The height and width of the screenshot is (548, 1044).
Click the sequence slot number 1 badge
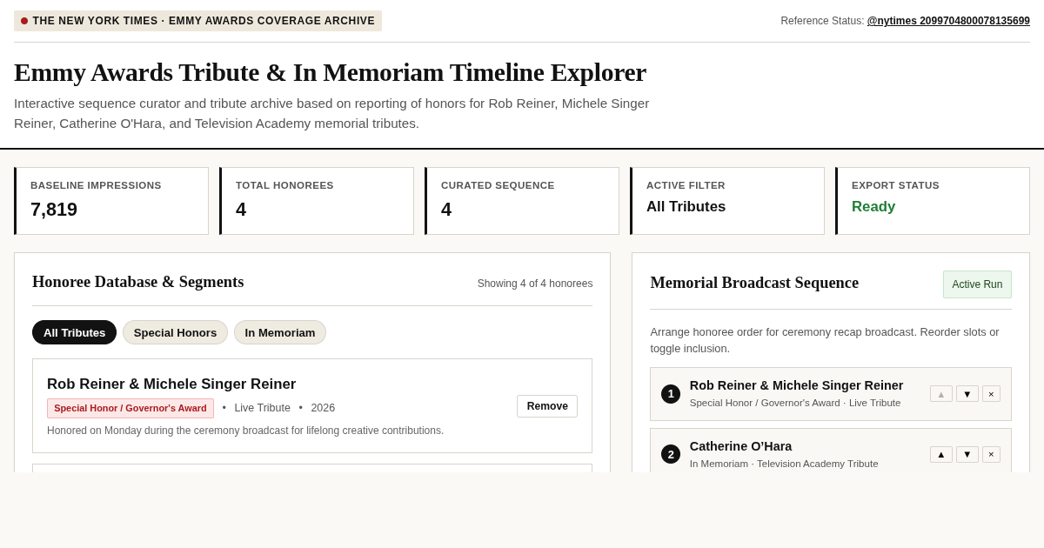pyautogui.click(x=671, y=394)
